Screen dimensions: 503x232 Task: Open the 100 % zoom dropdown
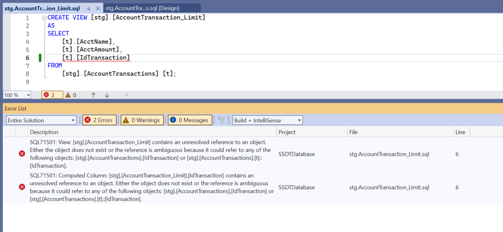pyautogui.click(x=28, y=95)
